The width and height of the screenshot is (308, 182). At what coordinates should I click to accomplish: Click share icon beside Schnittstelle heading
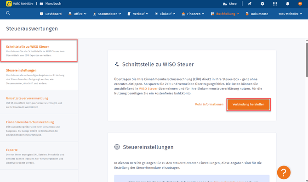tap(117, 64)
